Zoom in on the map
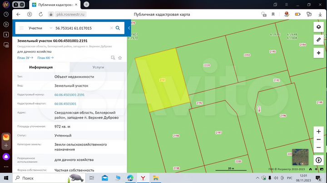 (x=318, y=131)
